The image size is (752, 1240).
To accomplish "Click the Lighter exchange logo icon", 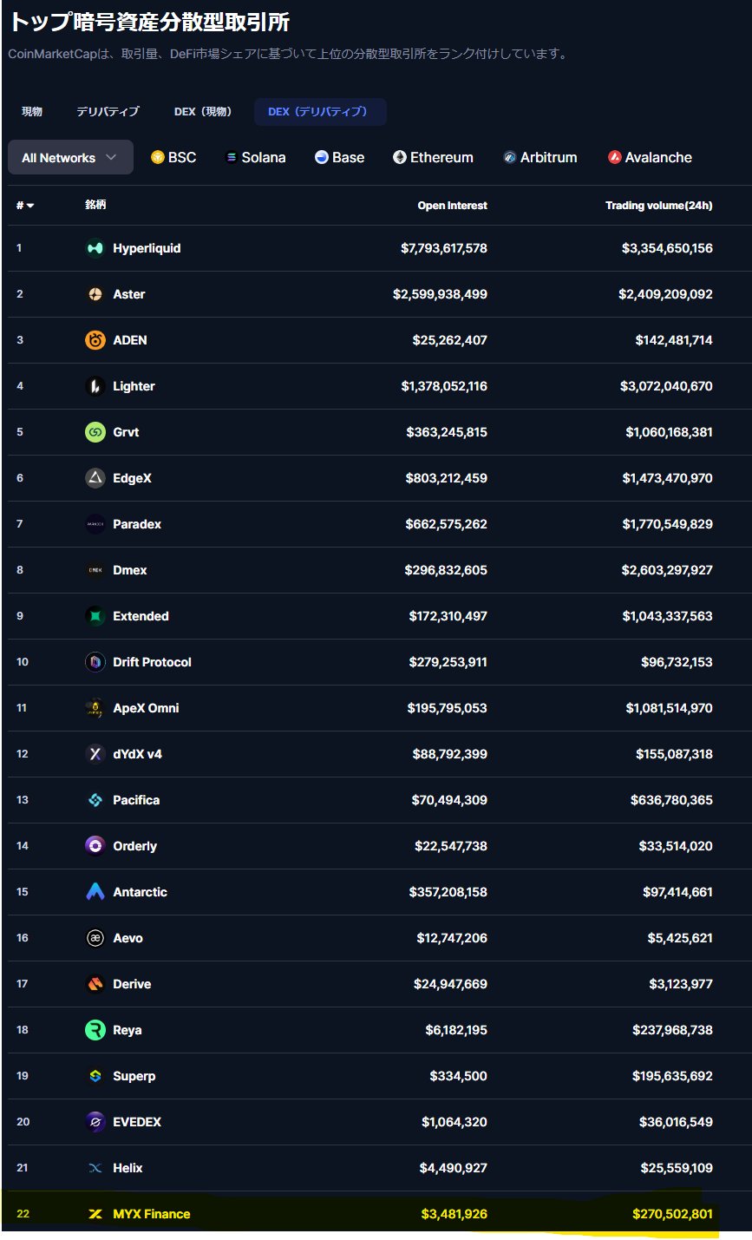I will [95, 386].
